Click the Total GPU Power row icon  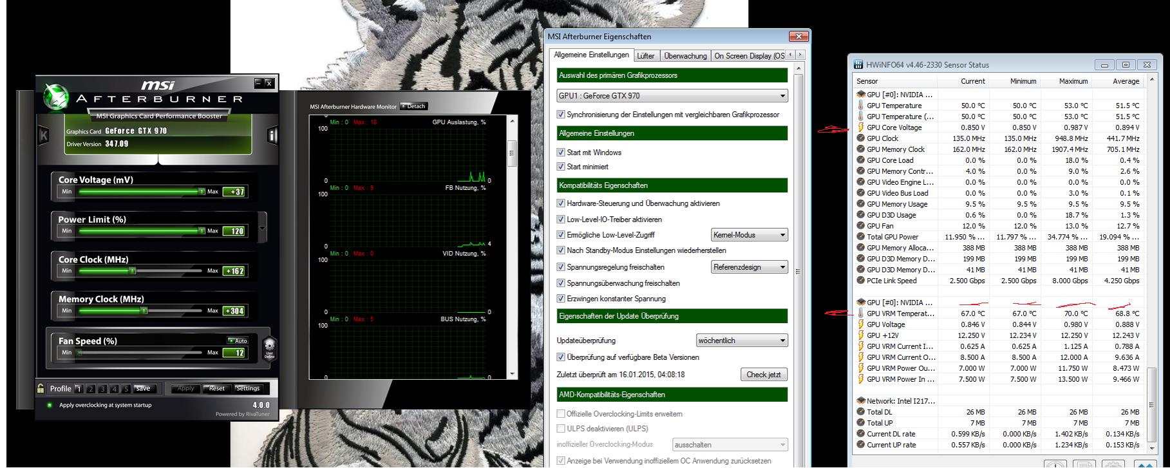861,237
